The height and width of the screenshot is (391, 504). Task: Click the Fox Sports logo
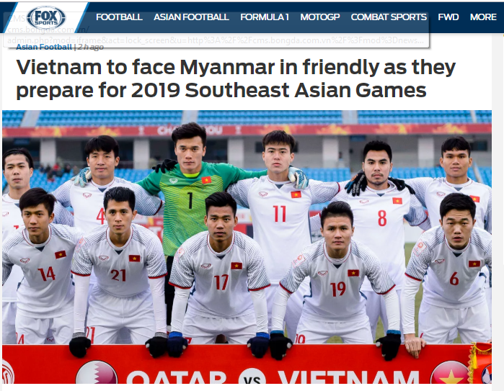click(x=46, y=18)
